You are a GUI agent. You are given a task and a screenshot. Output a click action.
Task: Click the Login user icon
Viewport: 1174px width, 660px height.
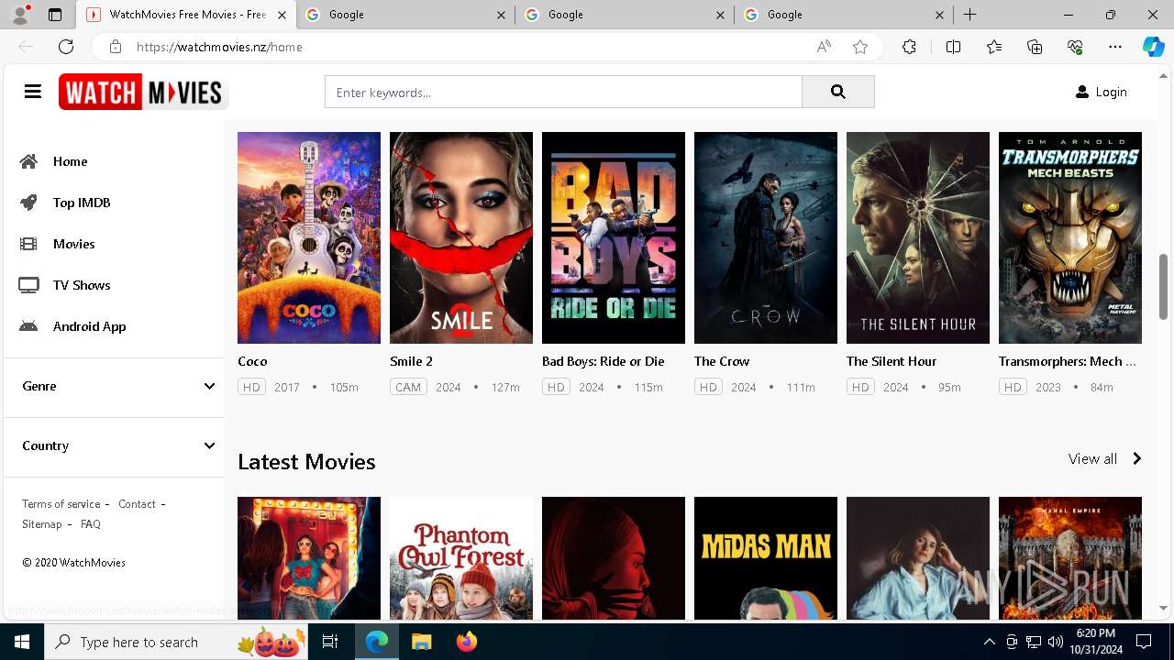[x=1082, y=92]
